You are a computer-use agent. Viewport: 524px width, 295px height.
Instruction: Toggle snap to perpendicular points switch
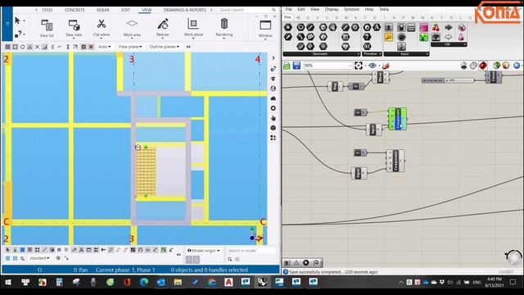pyautogui.click(x=44, y=47)
